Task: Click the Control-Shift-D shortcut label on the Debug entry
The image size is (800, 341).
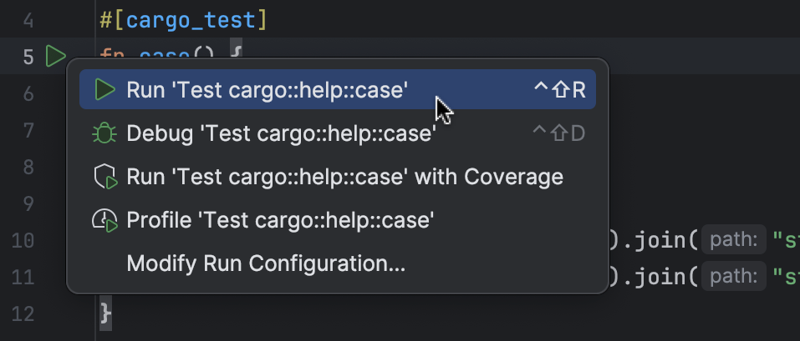Action: click(x=559, y=133)
